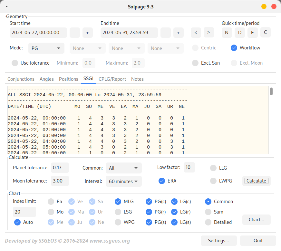Viewport: 281px width, 251px height.
Task: Increase start time with plus button
Action: click(x=87, y=33)
